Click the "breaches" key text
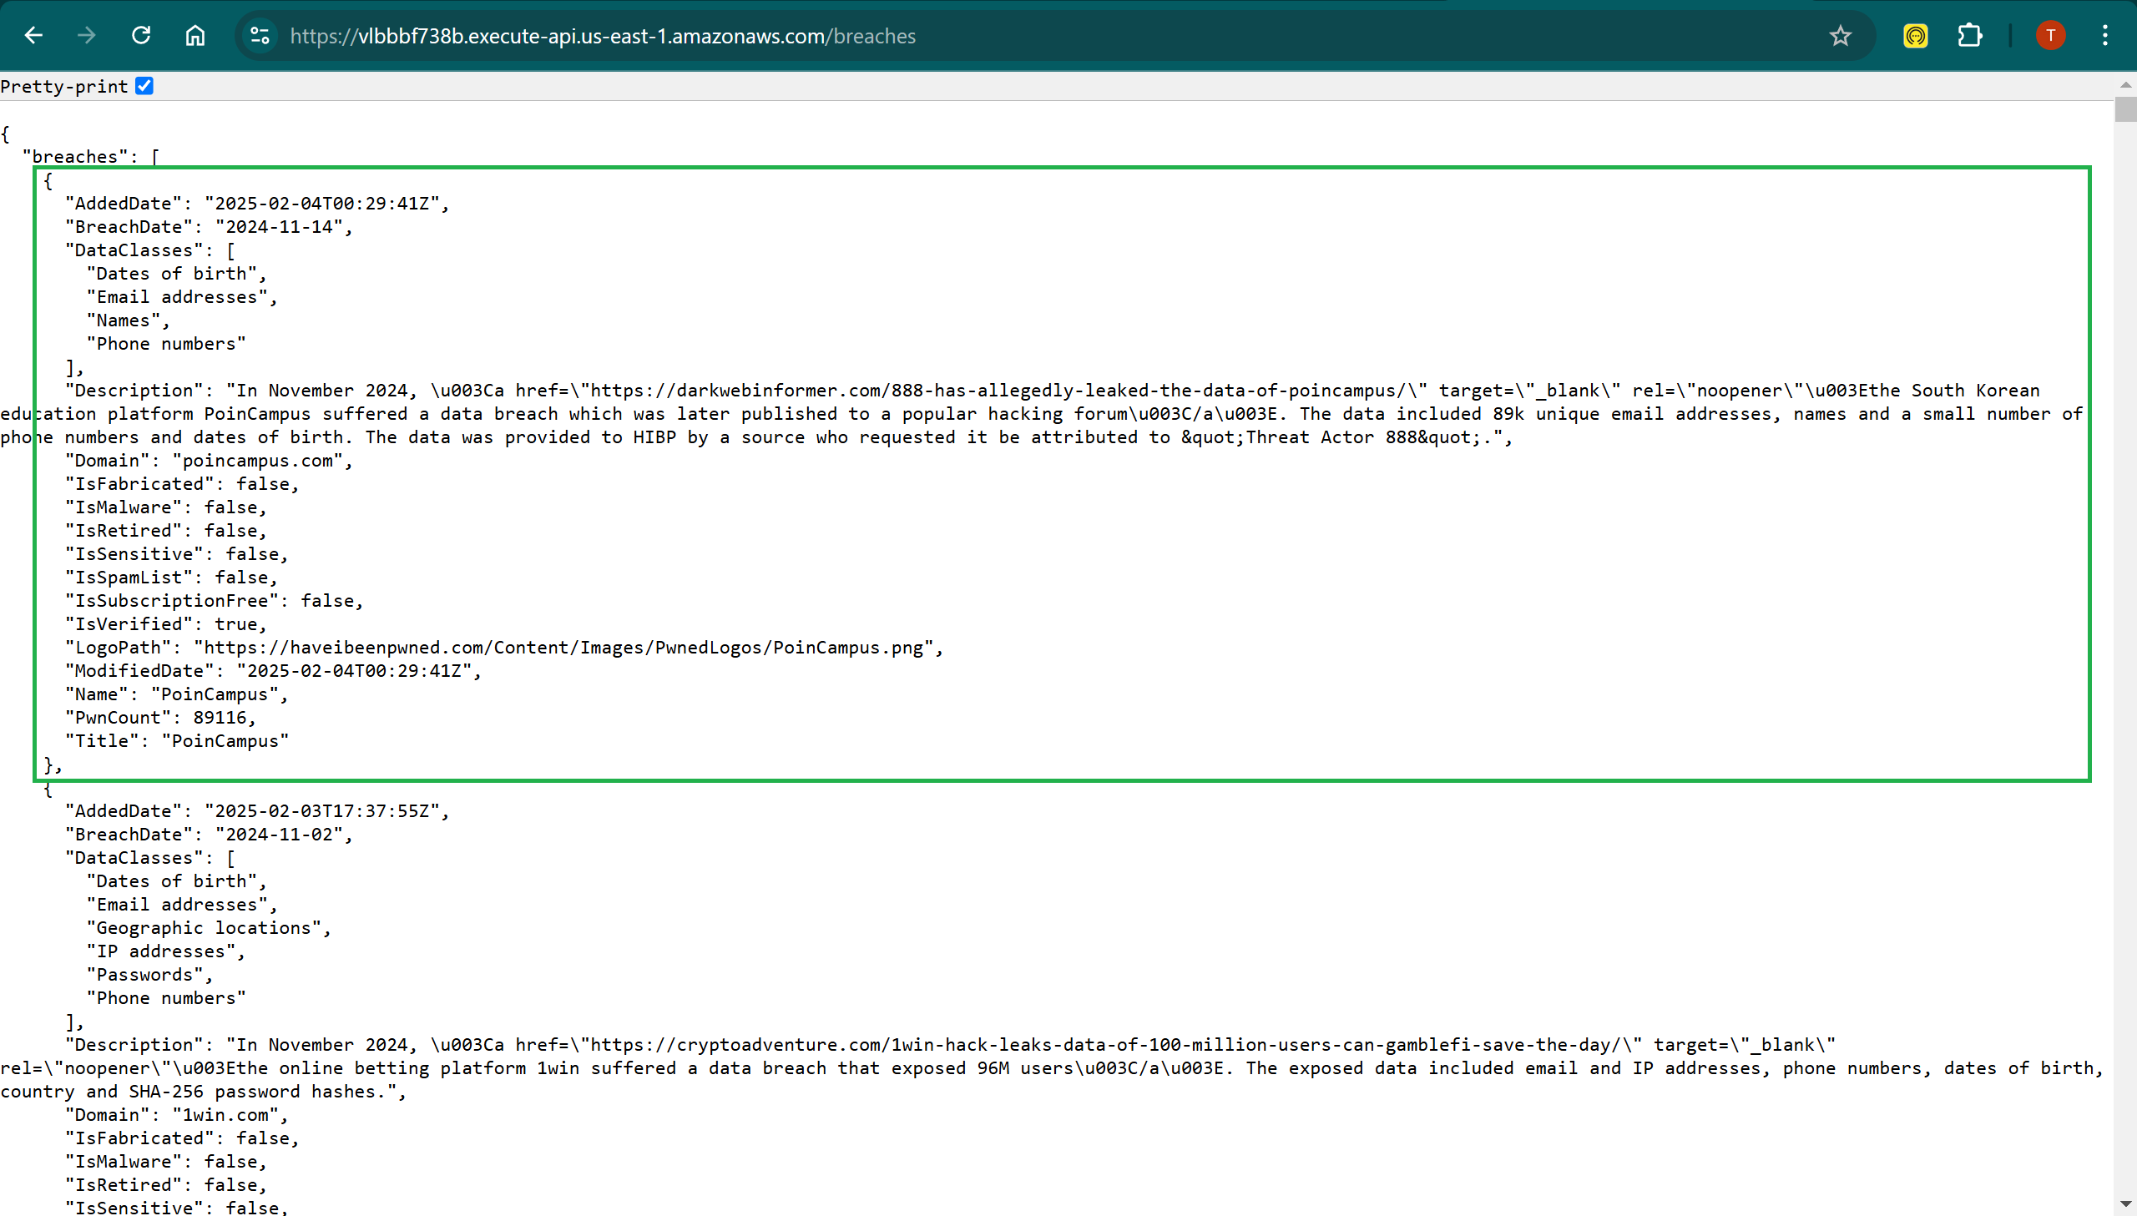The width and height of the screenshot is (2137, 1216). [x=74, y=157]
